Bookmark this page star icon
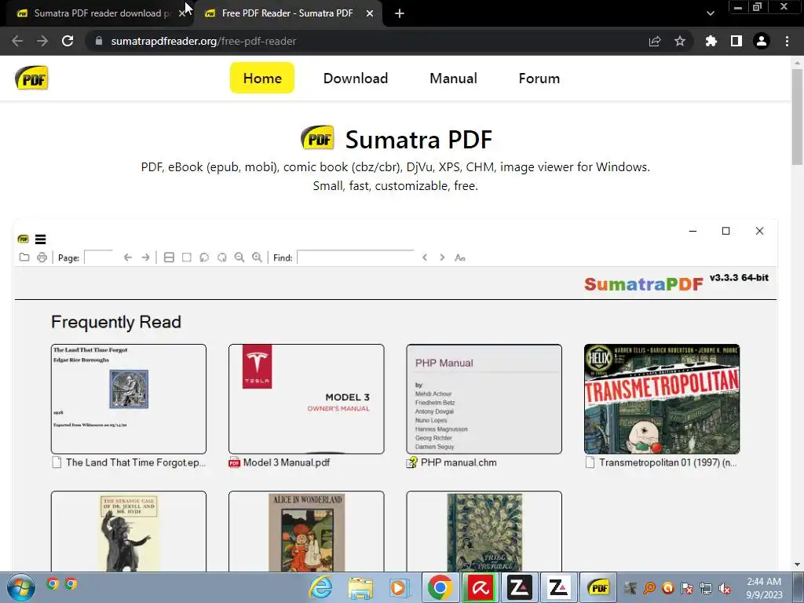 [x=680, y=41]
